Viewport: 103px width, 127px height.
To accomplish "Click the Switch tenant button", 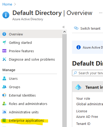I will point(87,28).
